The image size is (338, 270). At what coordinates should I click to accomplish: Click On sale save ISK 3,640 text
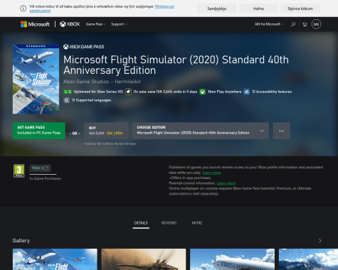point(165,92)
